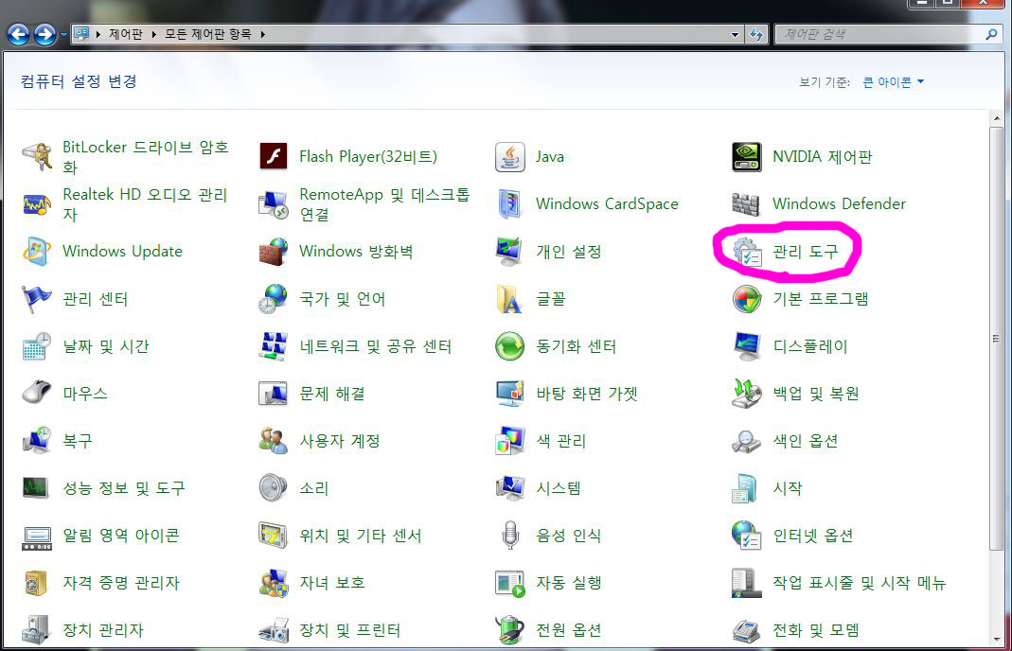Click the scrollbar up arrow
1012x651 pixels.
pos(997,118)
